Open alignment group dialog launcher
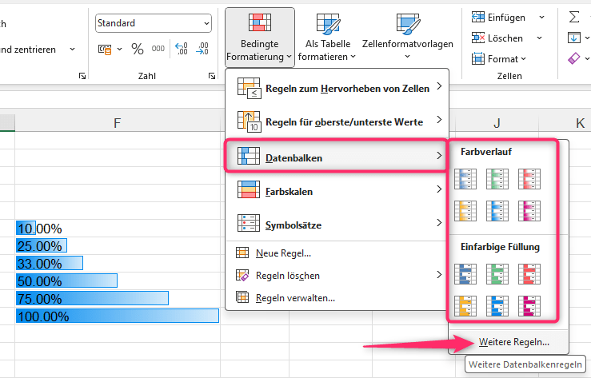591x378 pixels. click(82, 76)
